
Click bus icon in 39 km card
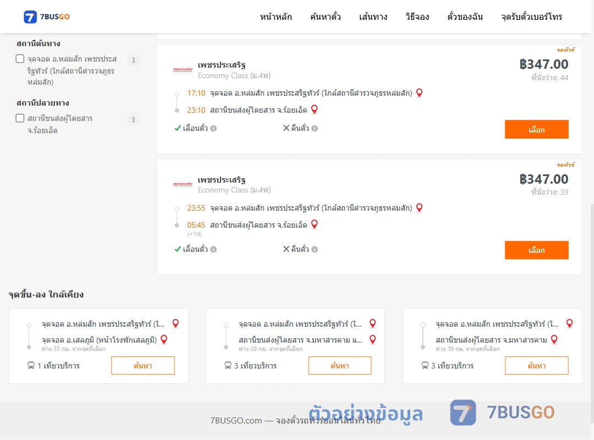point(425,365)
